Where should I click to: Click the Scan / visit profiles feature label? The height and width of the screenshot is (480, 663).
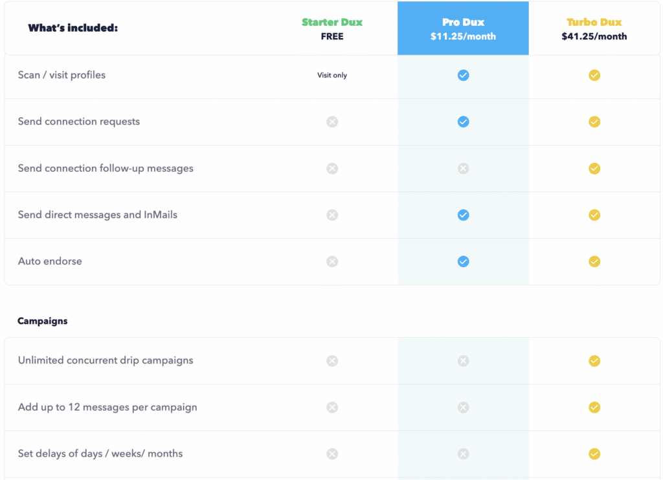pyautogui.click(x=62, y=75)
